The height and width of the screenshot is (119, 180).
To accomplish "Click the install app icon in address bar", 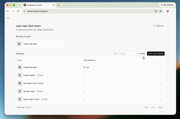I will [156, 11].
